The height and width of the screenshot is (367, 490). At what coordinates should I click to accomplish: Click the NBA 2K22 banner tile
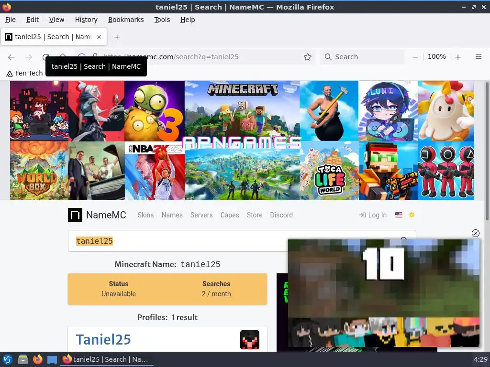155,171
